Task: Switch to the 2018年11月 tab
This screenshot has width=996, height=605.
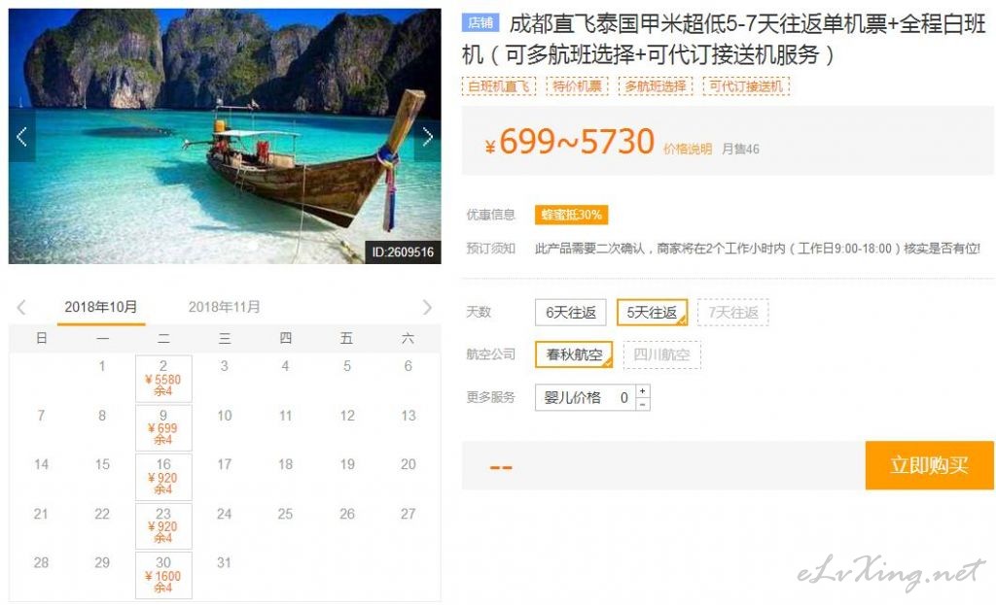Action: pyautogui.click(x=225, y=307)
